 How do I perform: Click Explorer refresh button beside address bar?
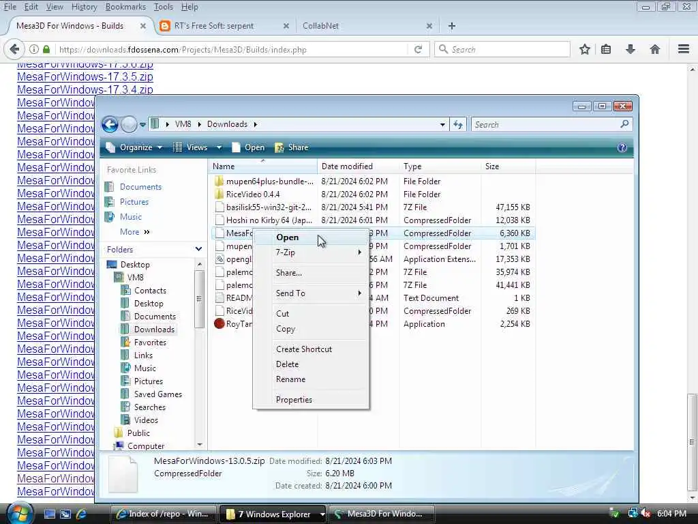pos(458,125)
